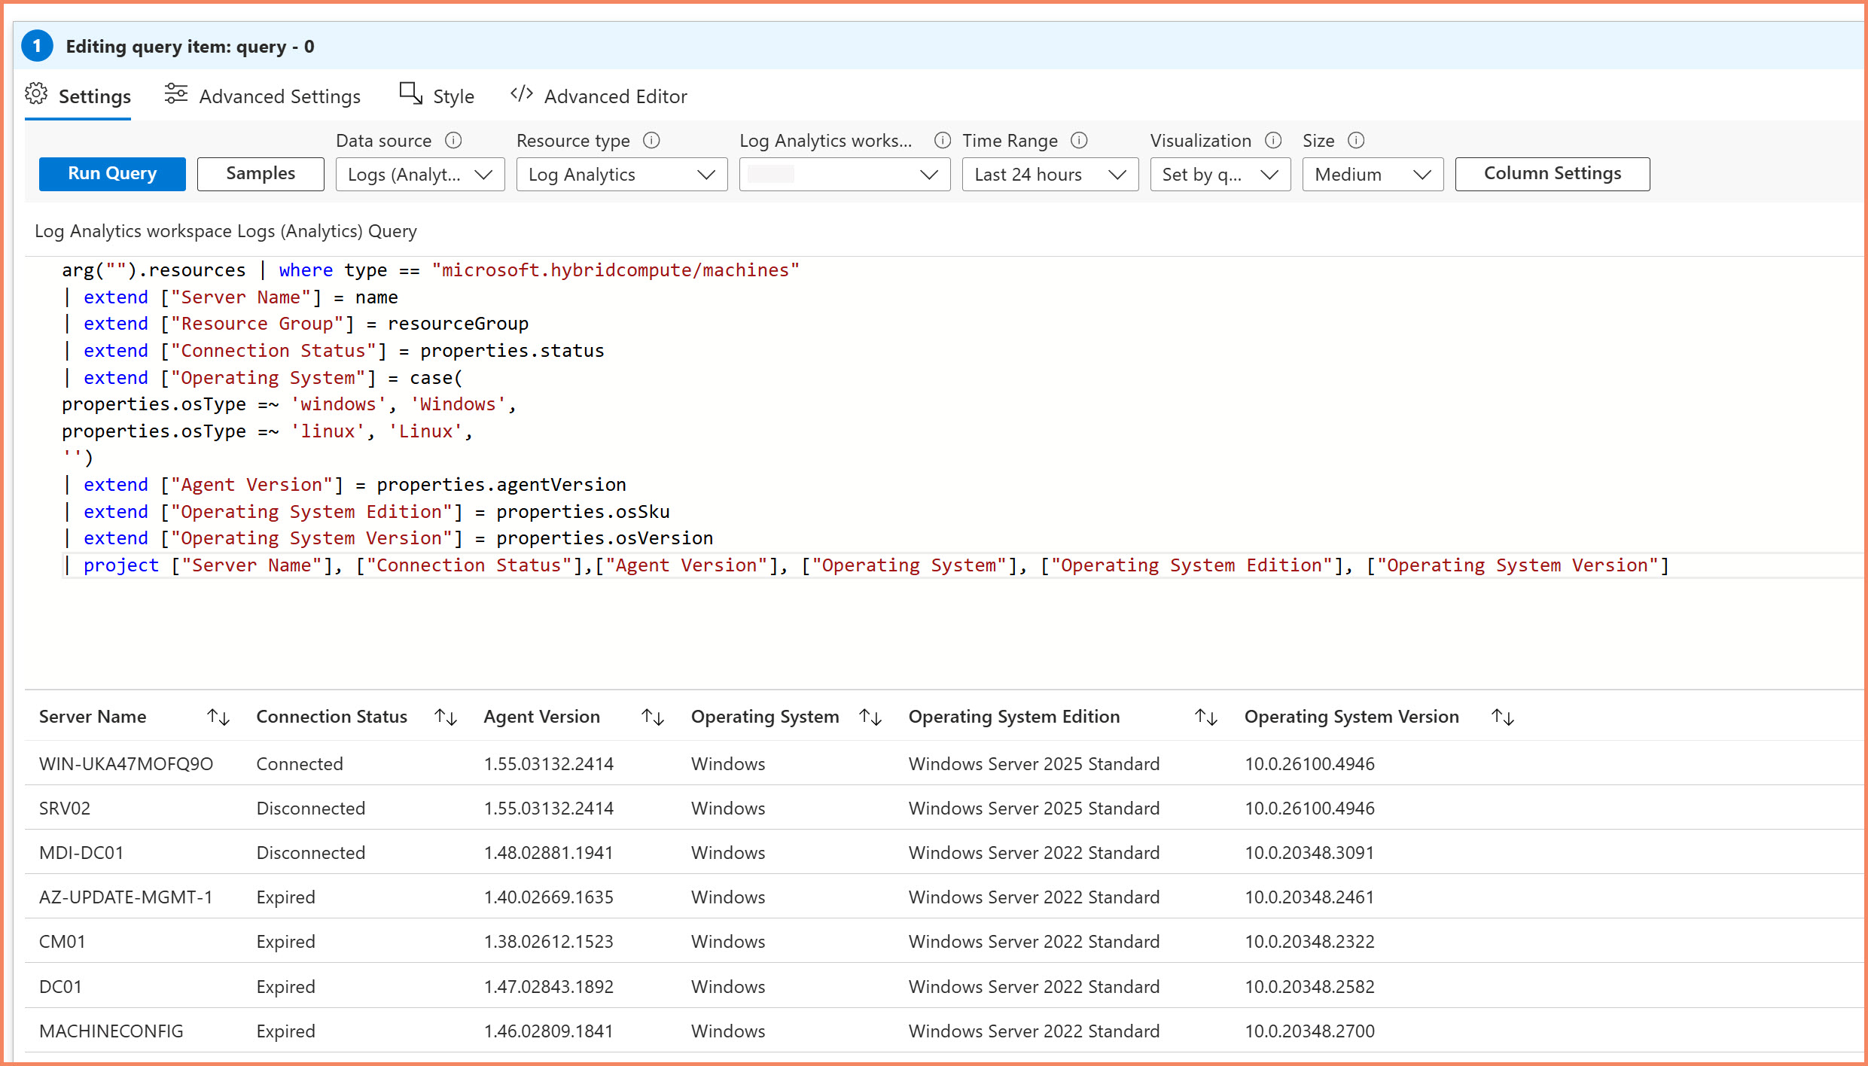
Task: Click the Connection Status column header
Action: [x=331, y=717]
